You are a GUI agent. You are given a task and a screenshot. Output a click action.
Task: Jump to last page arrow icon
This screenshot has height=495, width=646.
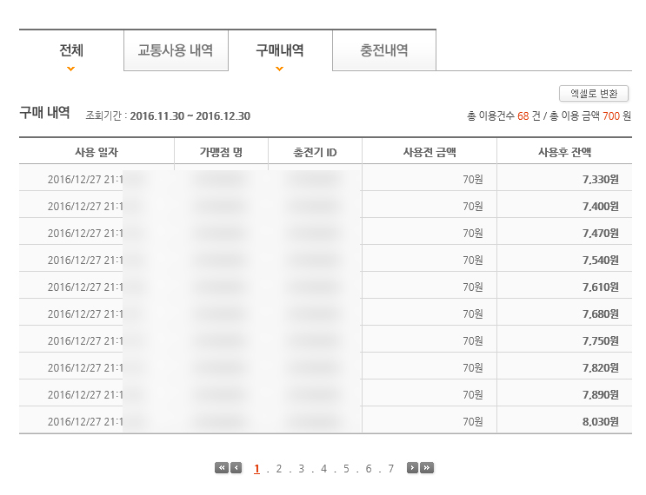[x=427, y=468]
